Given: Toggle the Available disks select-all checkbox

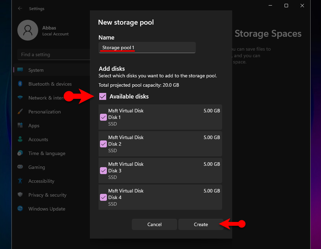Looking at the screenshot, I should coord(103,96).
